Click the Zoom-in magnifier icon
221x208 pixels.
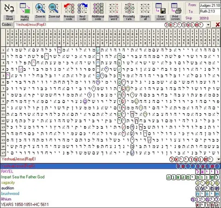point(40,8)
